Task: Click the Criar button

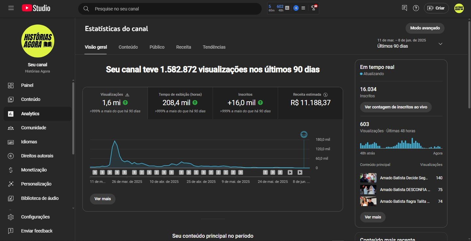Action: [436, 8]
